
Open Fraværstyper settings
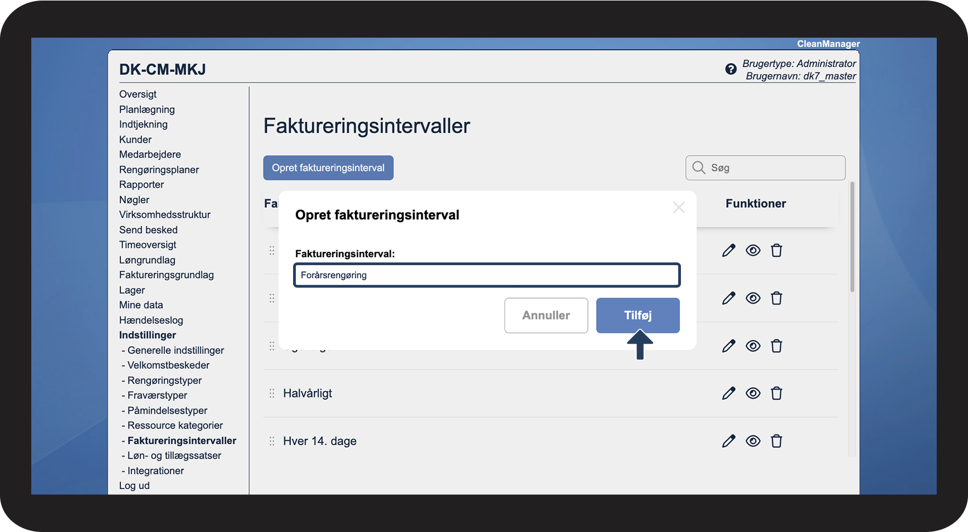pyautogui.click(x=157, y=396)
